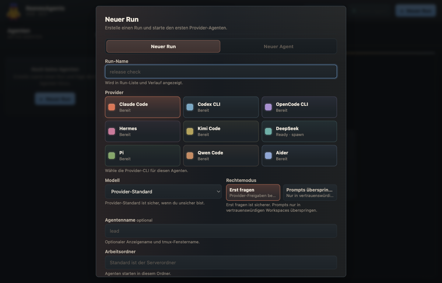Focus the Run-Name input field

pyautogui.click(x=221, y=72)
